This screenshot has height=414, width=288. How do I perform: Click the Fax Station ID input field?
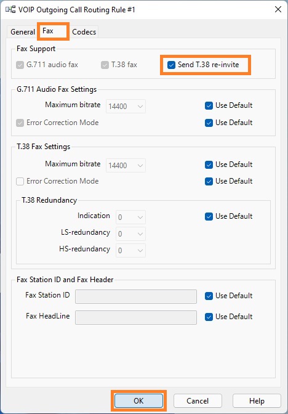pos(136,296)
